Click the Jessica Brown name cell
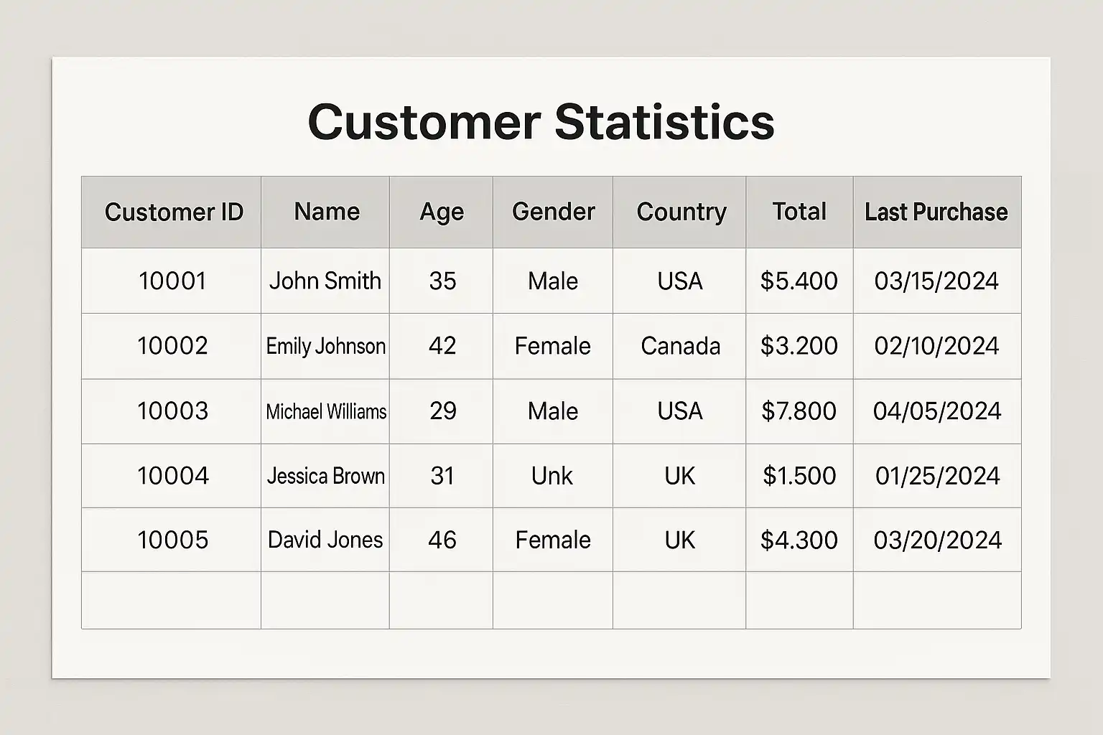 [x=325, y=476]
